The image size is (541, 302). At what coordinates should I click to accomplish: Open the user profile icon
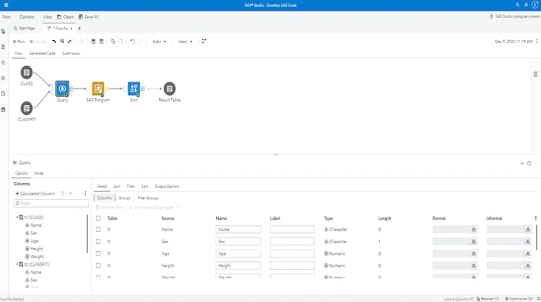(x=535, y=5)
